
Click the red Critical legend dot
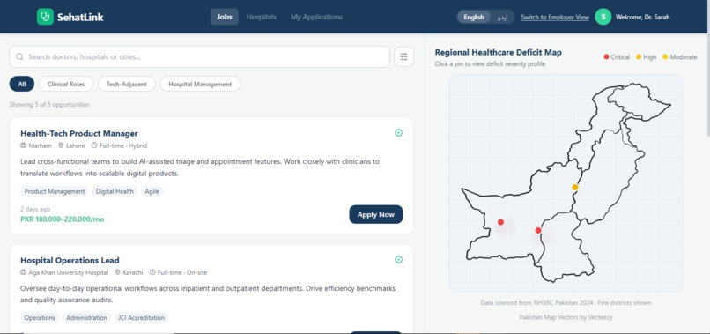(606, 56)
